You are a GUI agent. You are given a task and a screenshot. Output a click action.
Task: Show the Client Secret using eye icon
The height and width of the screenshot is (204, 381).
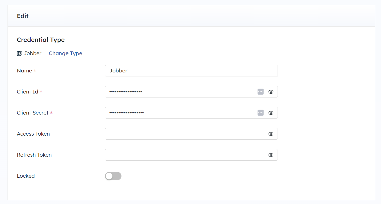pos(271,113)
